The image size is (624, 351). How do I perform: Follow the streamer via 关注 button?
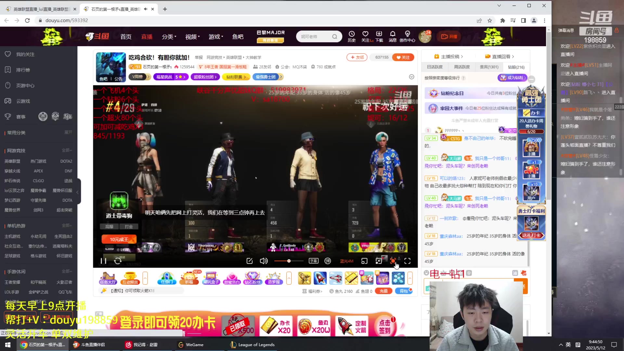(x=403, y=57)
